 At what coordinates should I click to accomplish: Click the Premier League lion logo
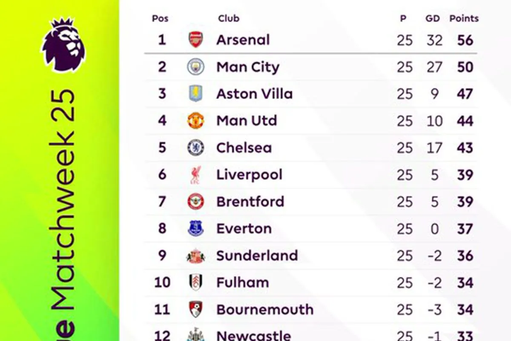click(63, 44)
